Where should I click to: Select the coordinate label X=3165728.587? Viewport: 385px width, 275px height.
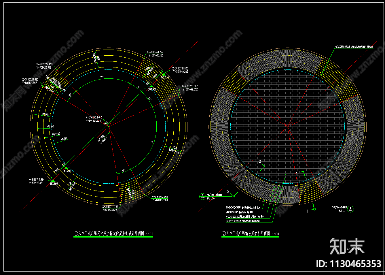[189, 86]
